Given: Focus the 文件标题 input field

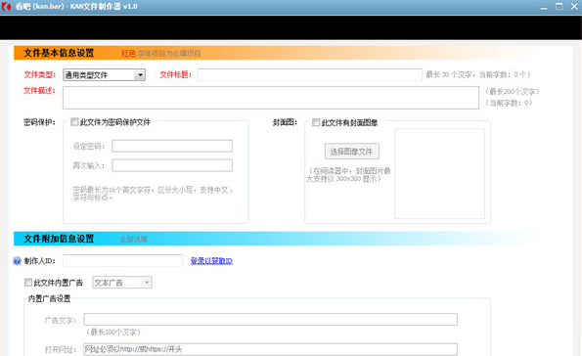Looking at the screenshot, I should click(309, 74).
